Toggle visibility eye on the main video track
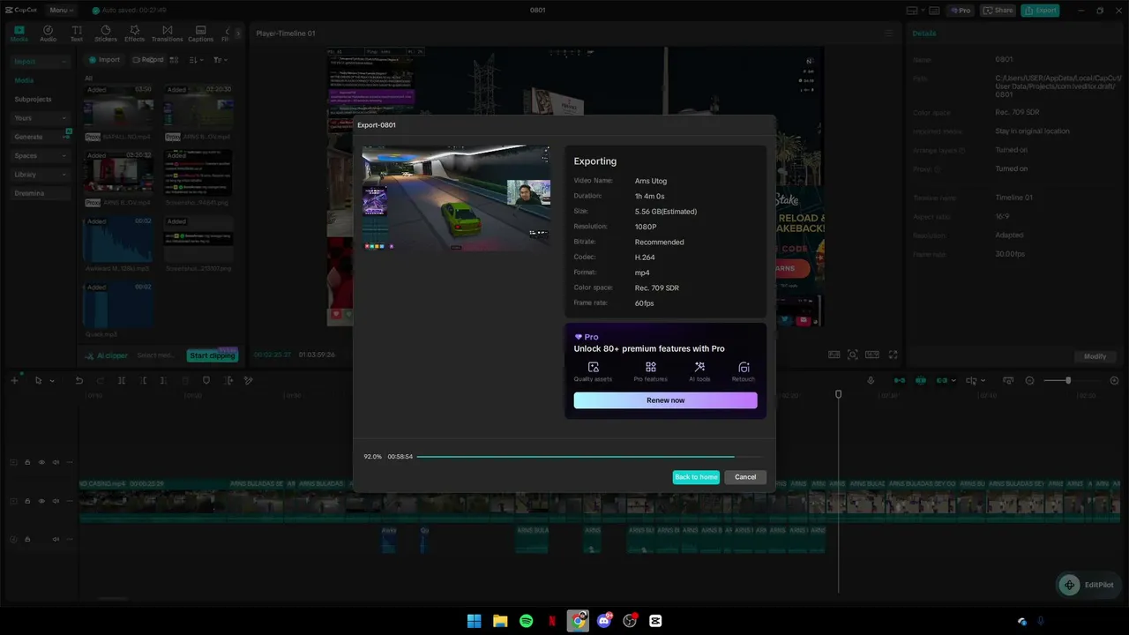 pyautogui.click(x=41, y=501)
